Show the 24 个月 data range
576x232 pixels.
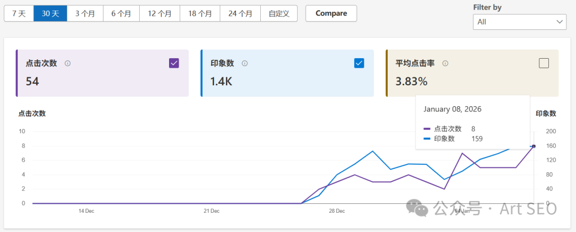pos(240,13)
